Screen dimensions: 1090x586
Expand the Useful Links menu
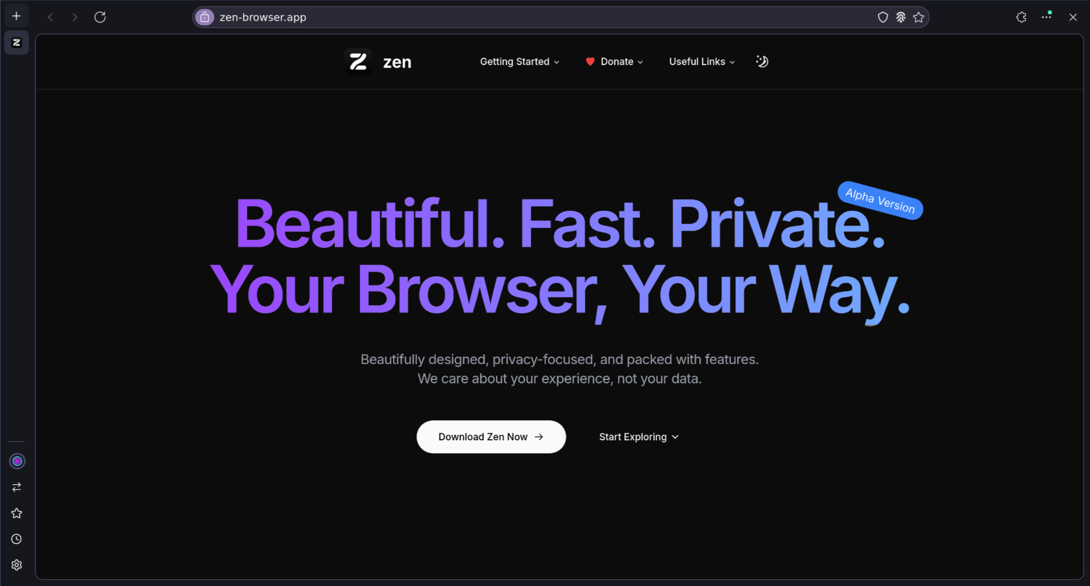click(702, 62)
